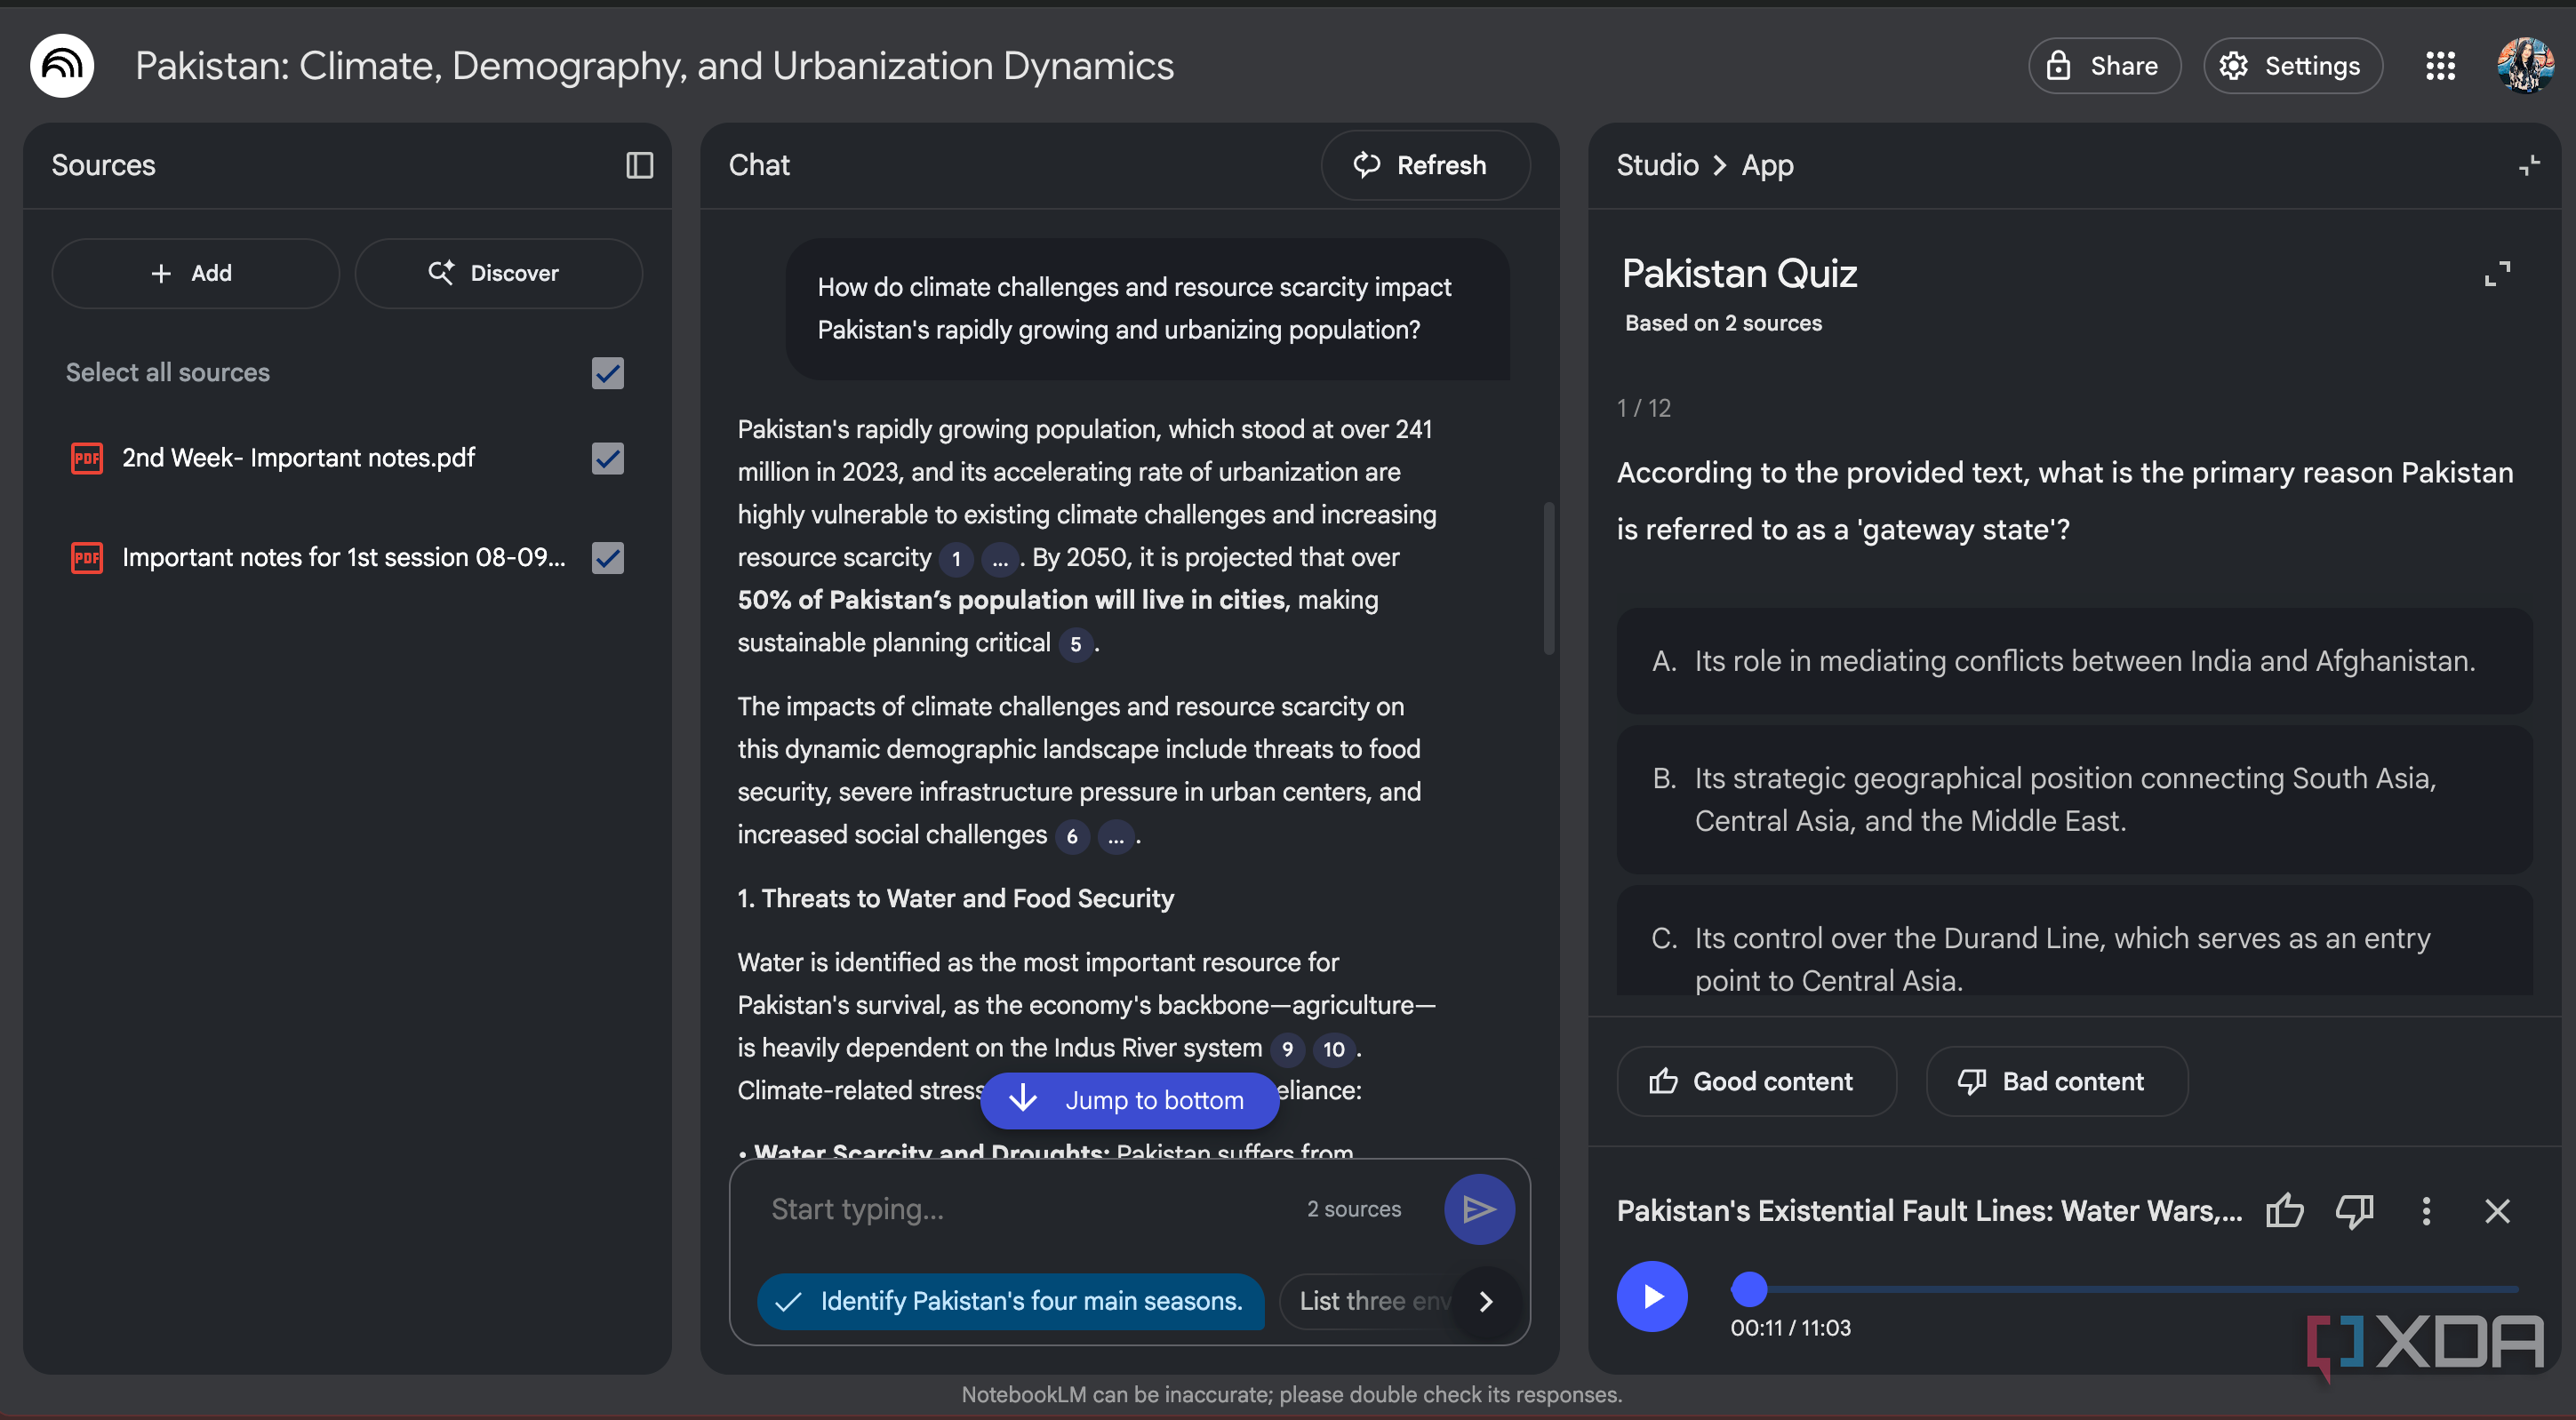
Task: Select quiz answer C about Durand Line
Action: pyautogui.click(x=2074, y=940)
